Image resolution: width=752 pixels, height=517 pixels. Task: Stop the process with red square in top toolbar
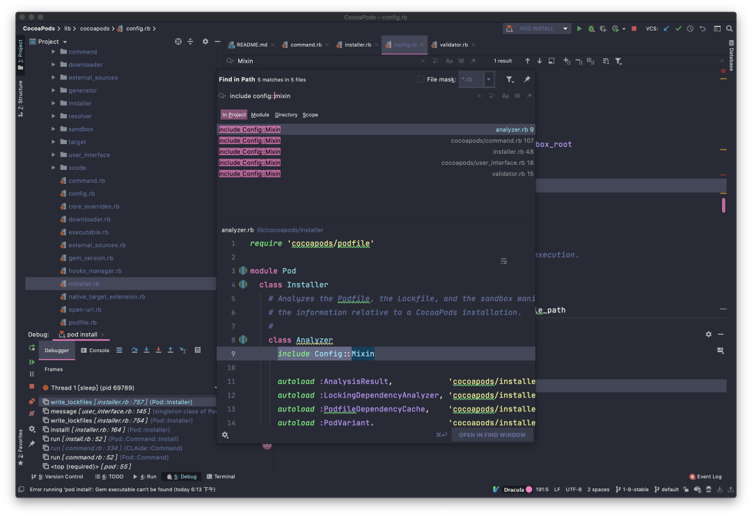634,29
